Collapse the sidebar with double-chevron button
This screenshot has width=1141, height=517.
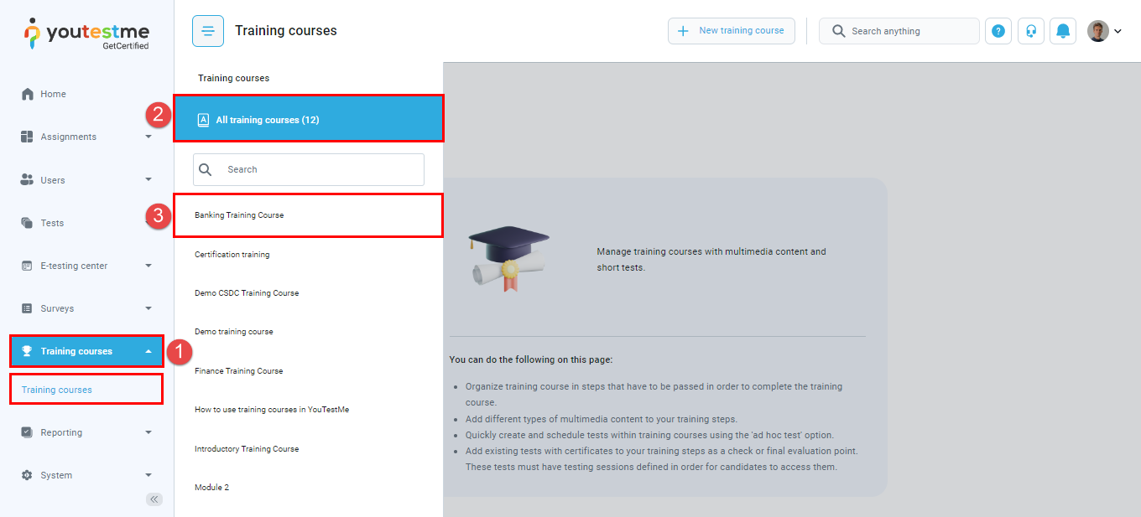click(154, 499)
